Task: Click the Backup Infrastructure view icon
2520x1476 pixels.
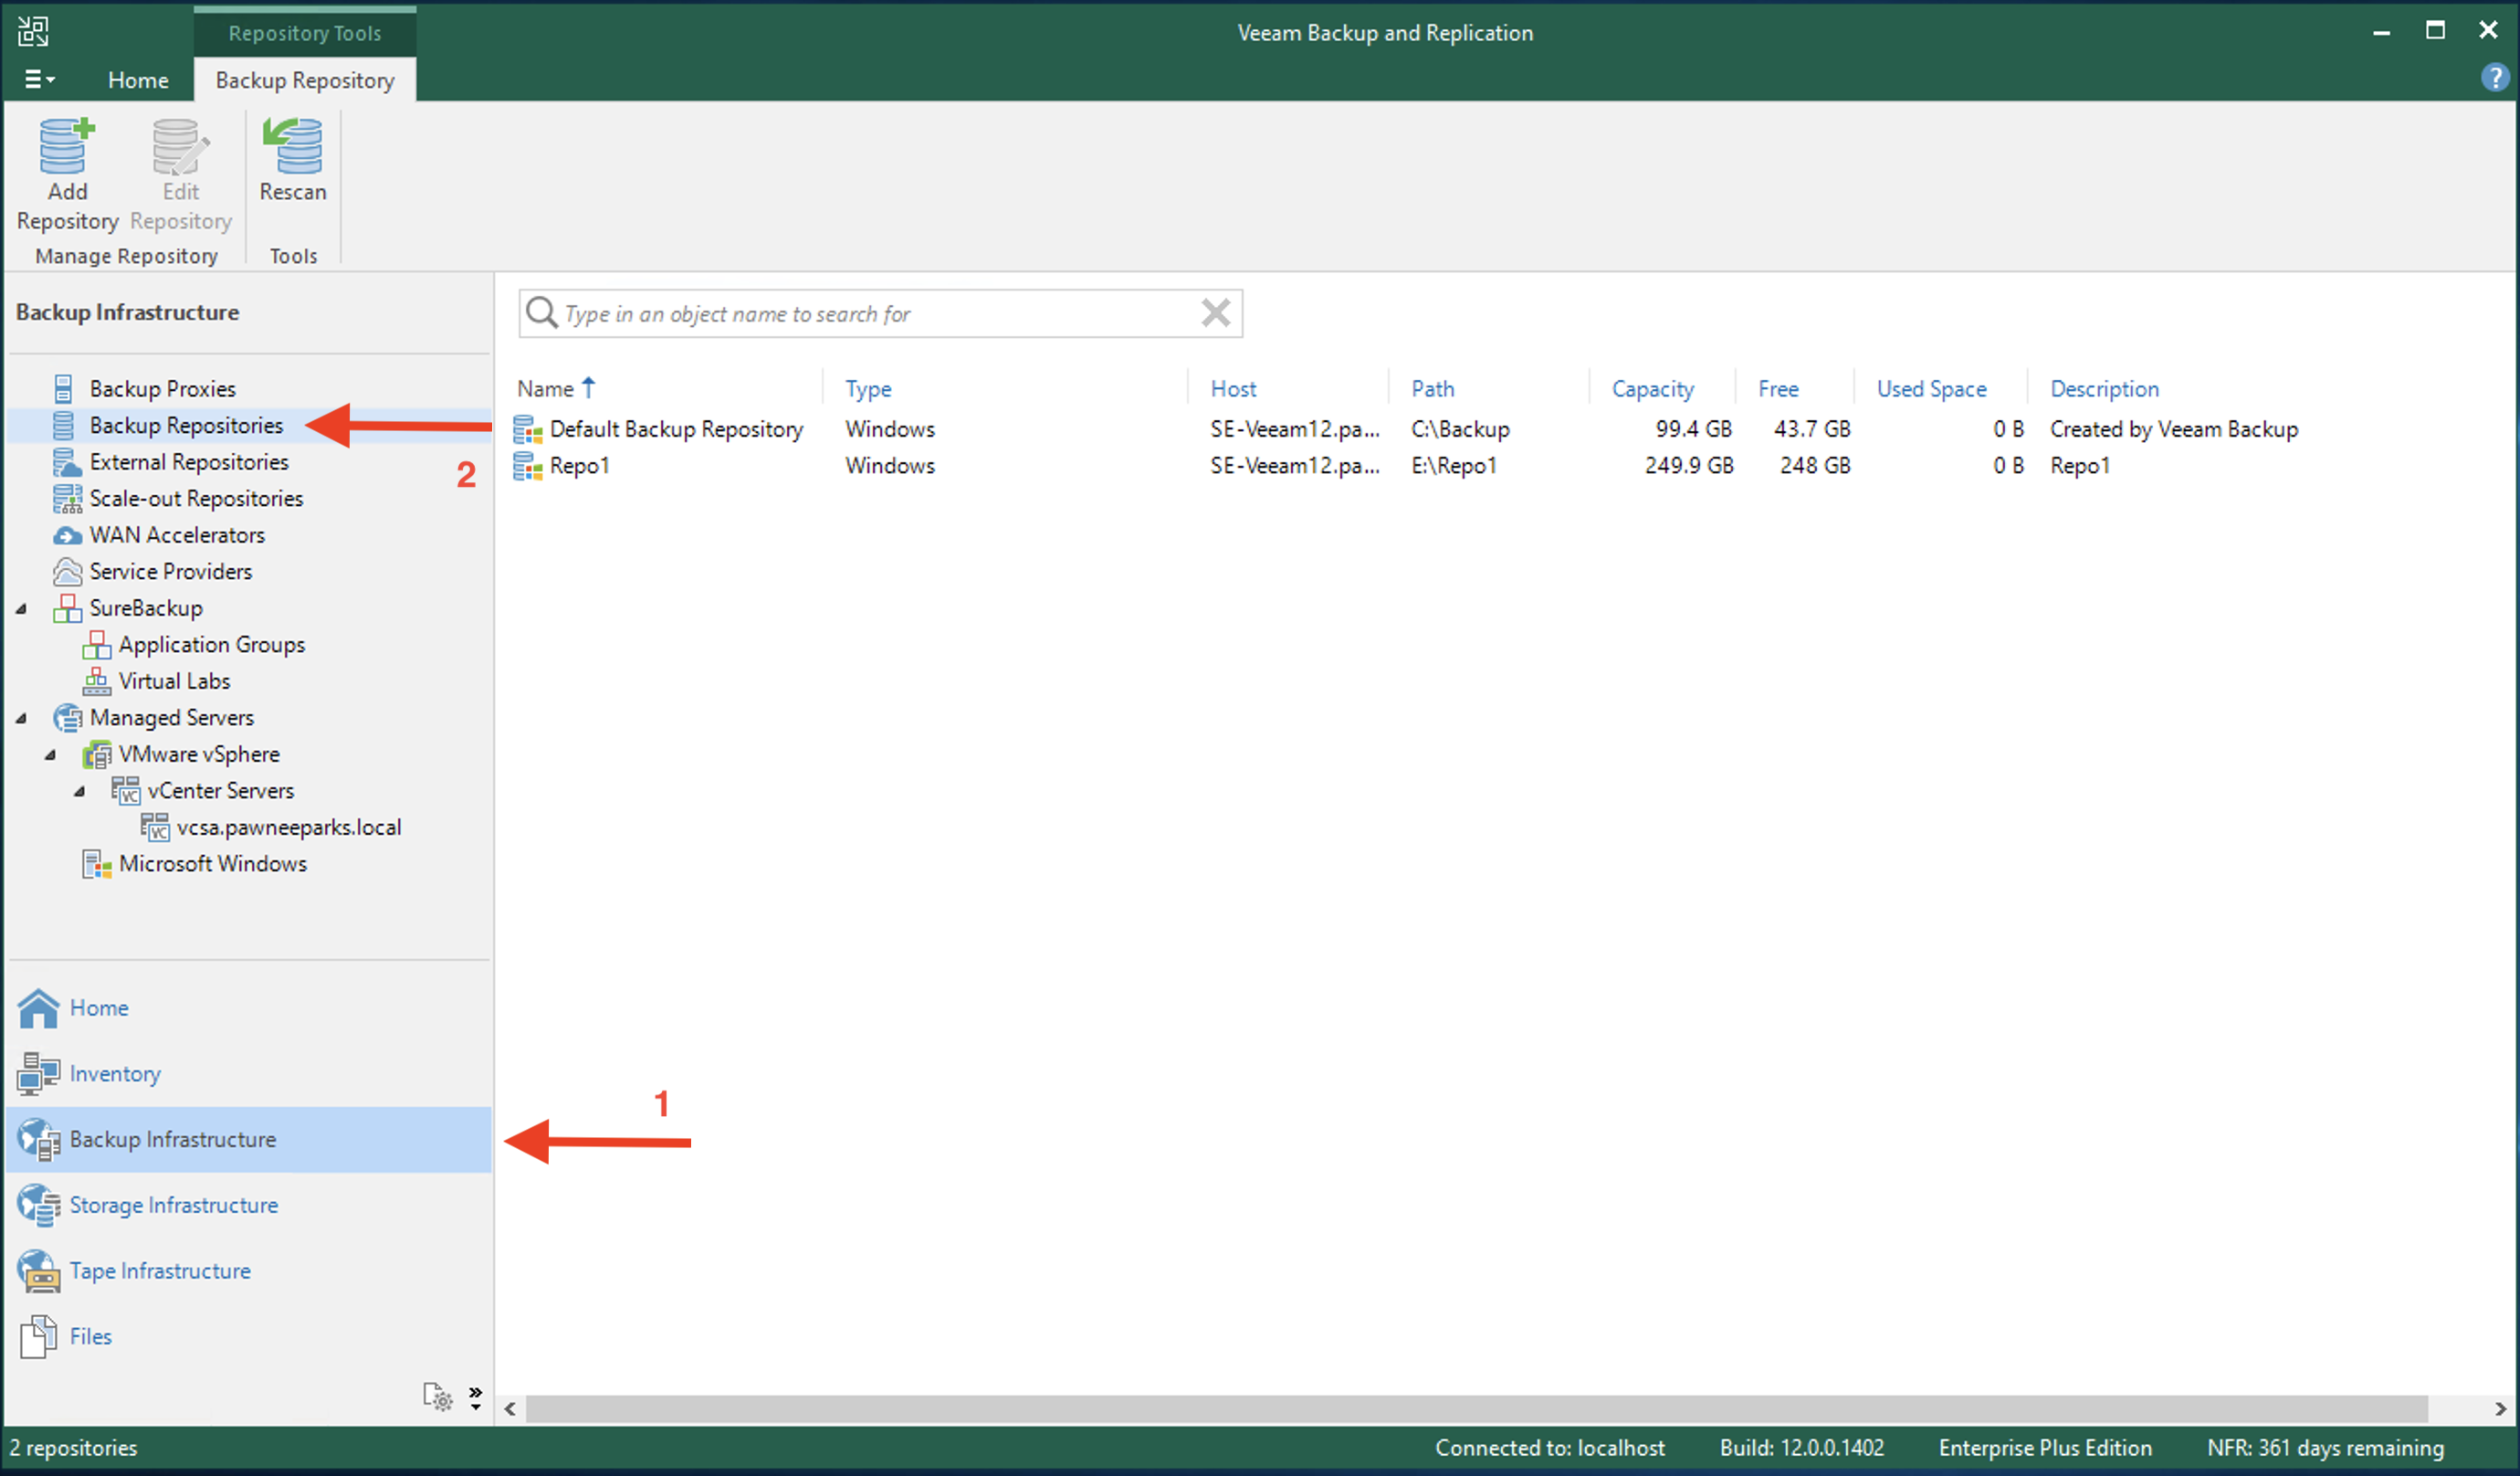Action: point(39,1140)
